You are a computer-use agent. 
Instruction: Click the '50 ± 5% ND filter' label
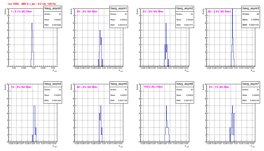point(87,12)
